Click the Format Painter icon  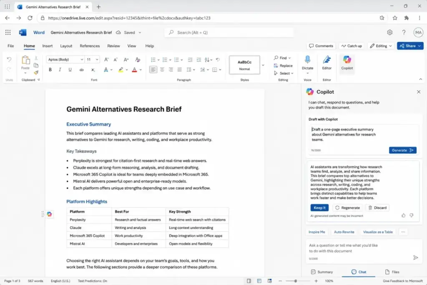[x=36, y=73]
